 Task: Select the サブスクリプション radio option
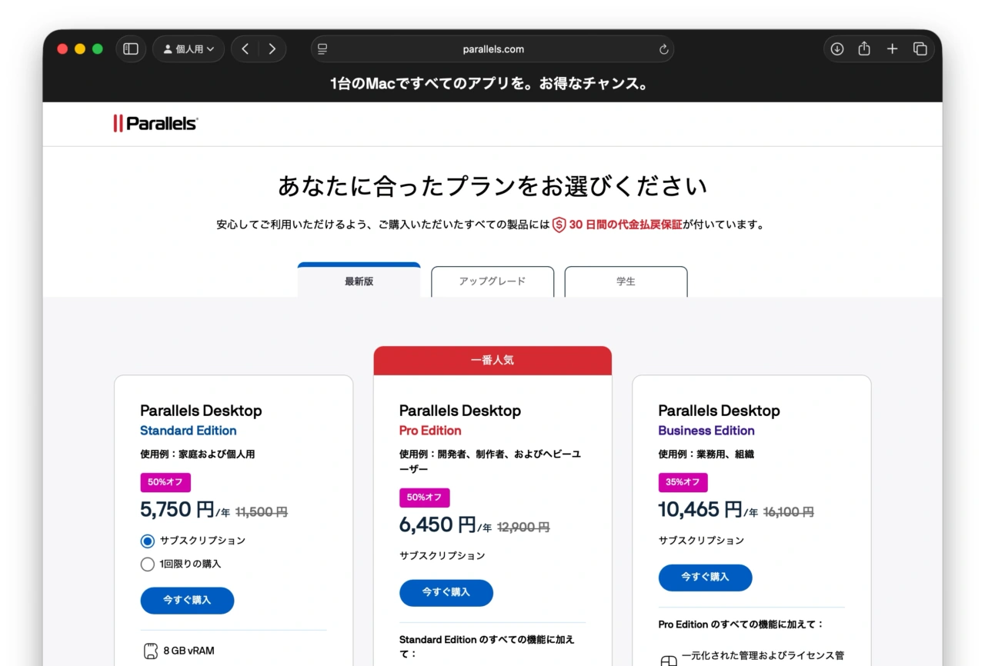pyautogui.click(x=148, y=541)
